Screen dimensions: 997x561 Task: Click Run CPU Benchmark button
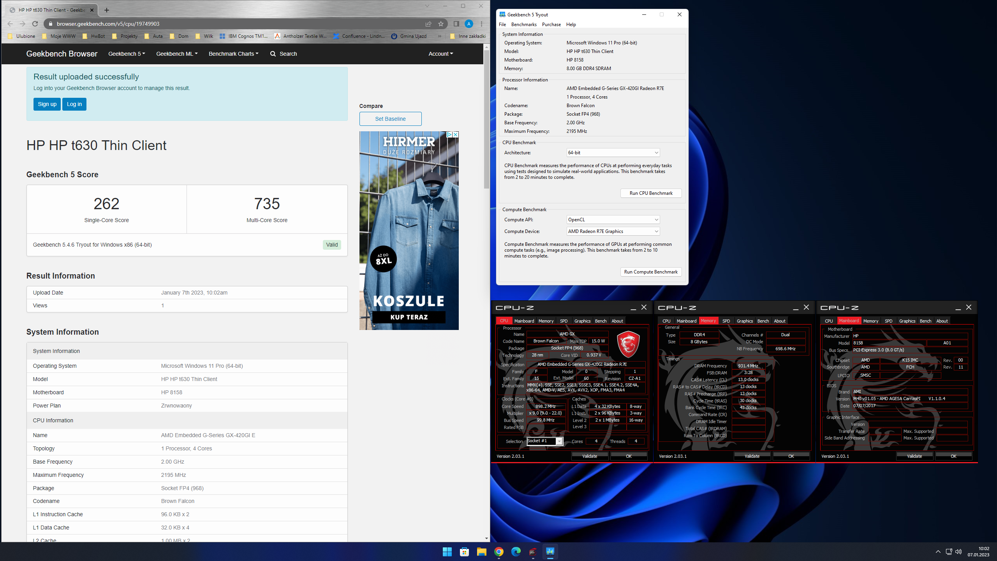coord(651,193)
